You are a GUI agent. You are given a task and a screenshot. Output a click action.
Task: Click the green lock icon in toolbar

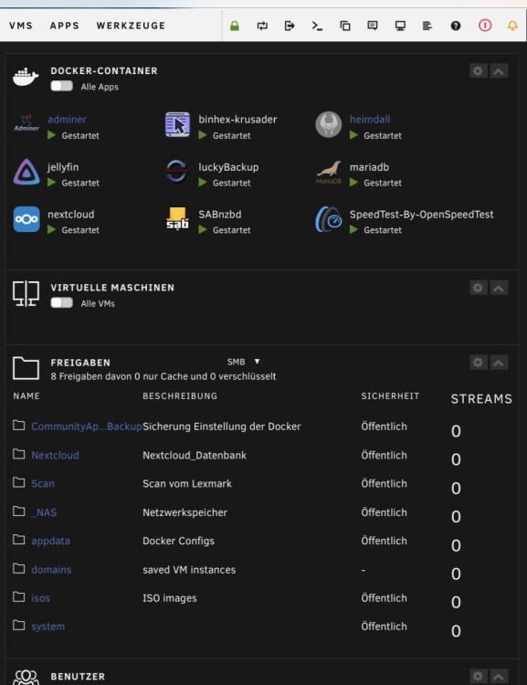tap(235, 26)
